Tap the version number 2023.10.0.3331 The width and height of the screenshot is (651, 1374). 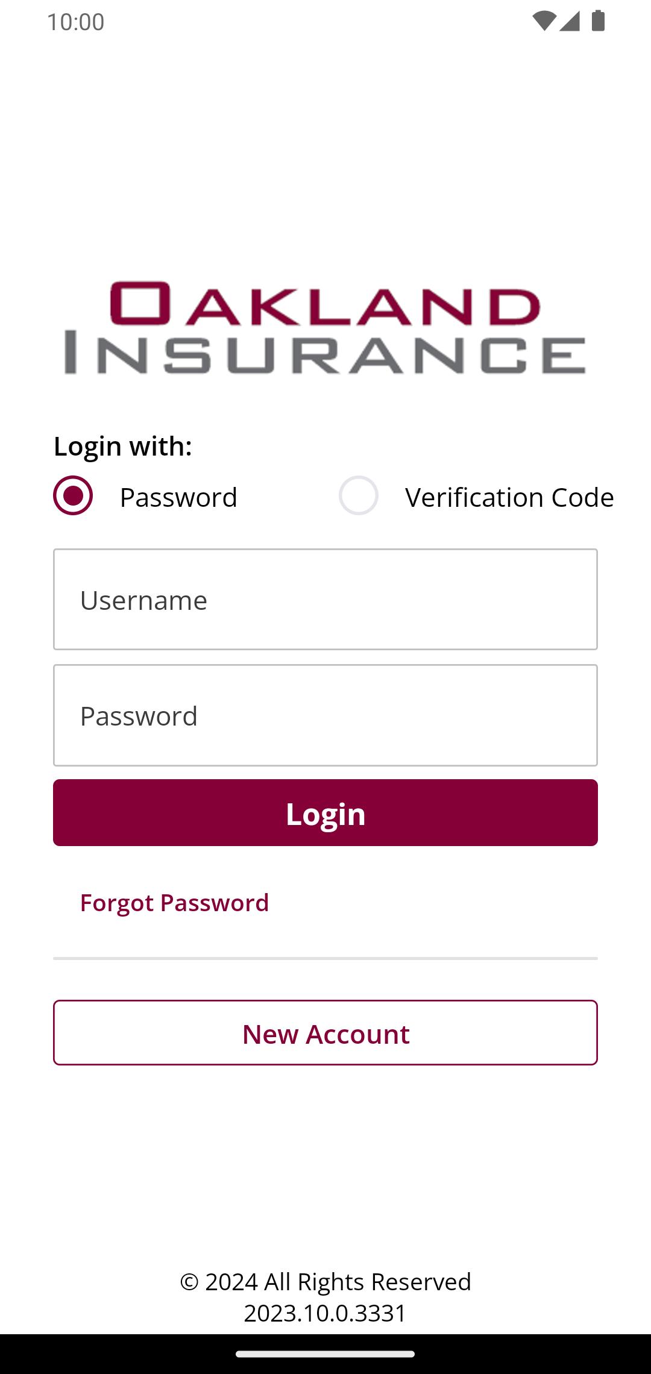tap(325, 1313)
